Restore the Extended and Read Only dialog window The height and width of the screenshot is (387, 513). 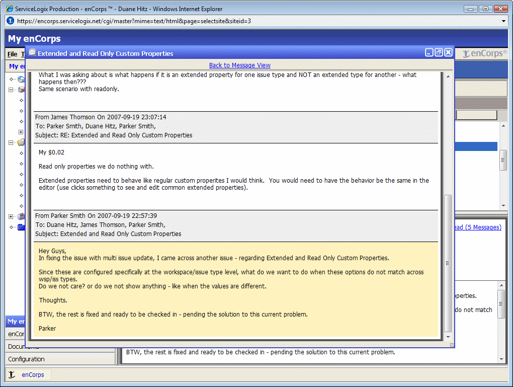coord(439,52)
